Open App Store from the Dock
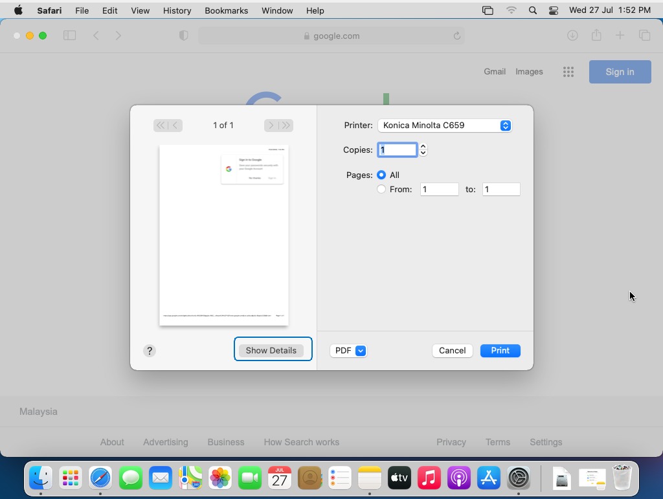Viewport: 663px width, 499px height. 489,479
